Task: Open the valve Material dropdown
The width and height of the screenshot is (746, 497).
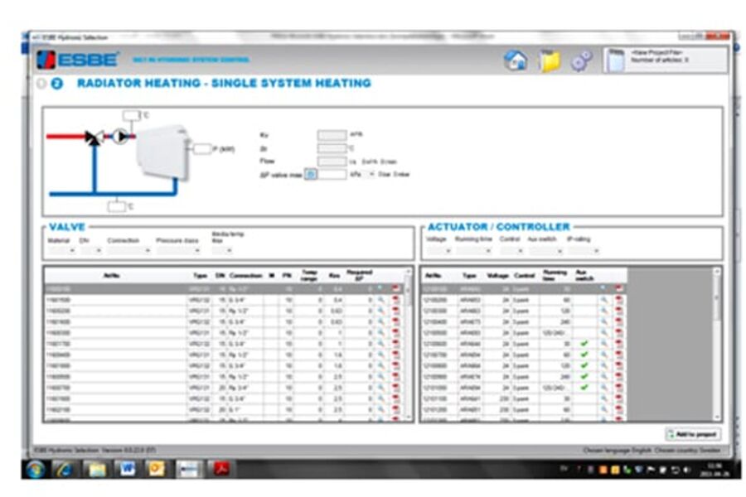Action: pyautogui.click(x=61, y=250)
